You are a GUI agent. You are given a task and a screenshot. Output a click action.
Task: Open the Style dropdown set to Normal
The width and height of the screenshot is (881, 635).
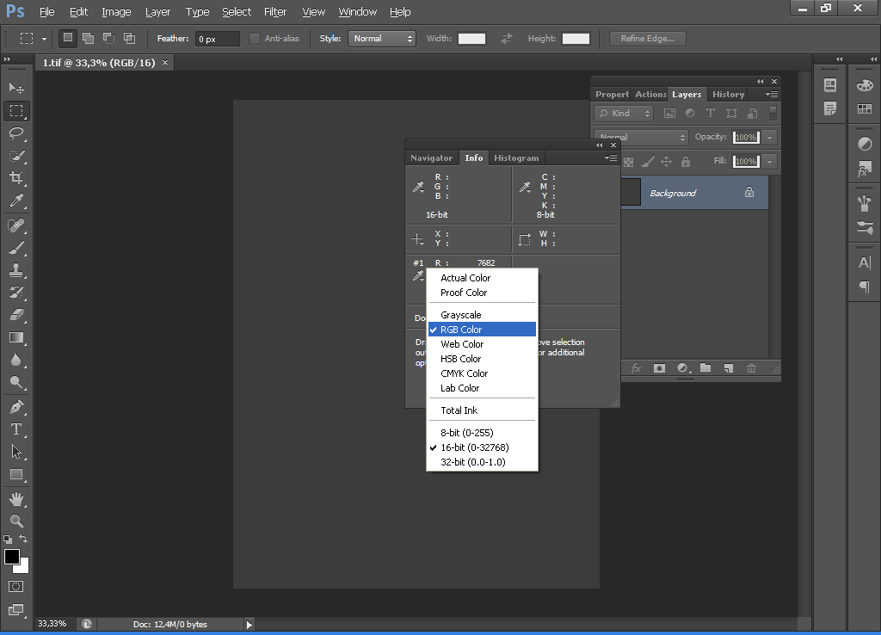click(382, 39)
